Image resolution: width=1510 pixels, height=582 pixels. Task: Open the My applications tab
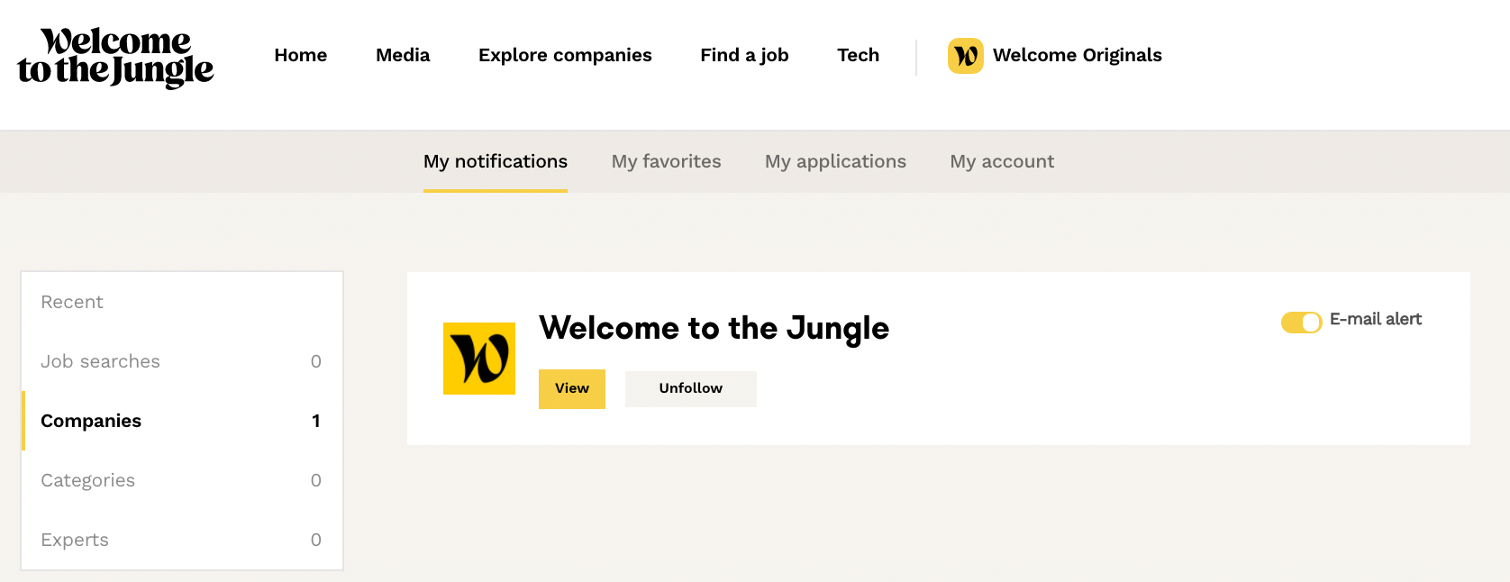(835, 162)
